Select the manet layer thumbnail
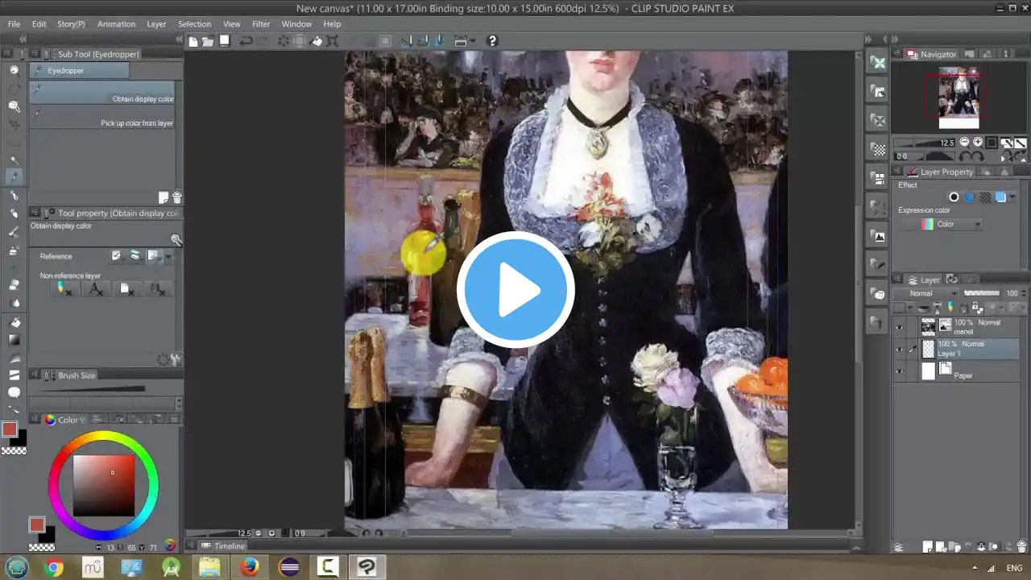 click(x=928, y=326)
